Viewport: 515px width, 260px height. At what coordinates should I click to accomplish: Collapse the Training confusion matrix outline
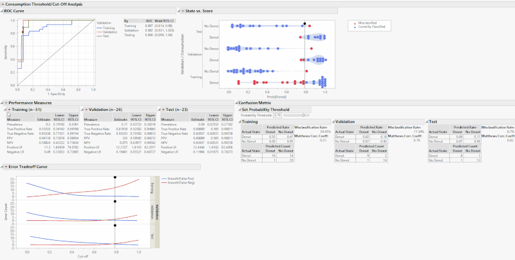pos(239,121)
